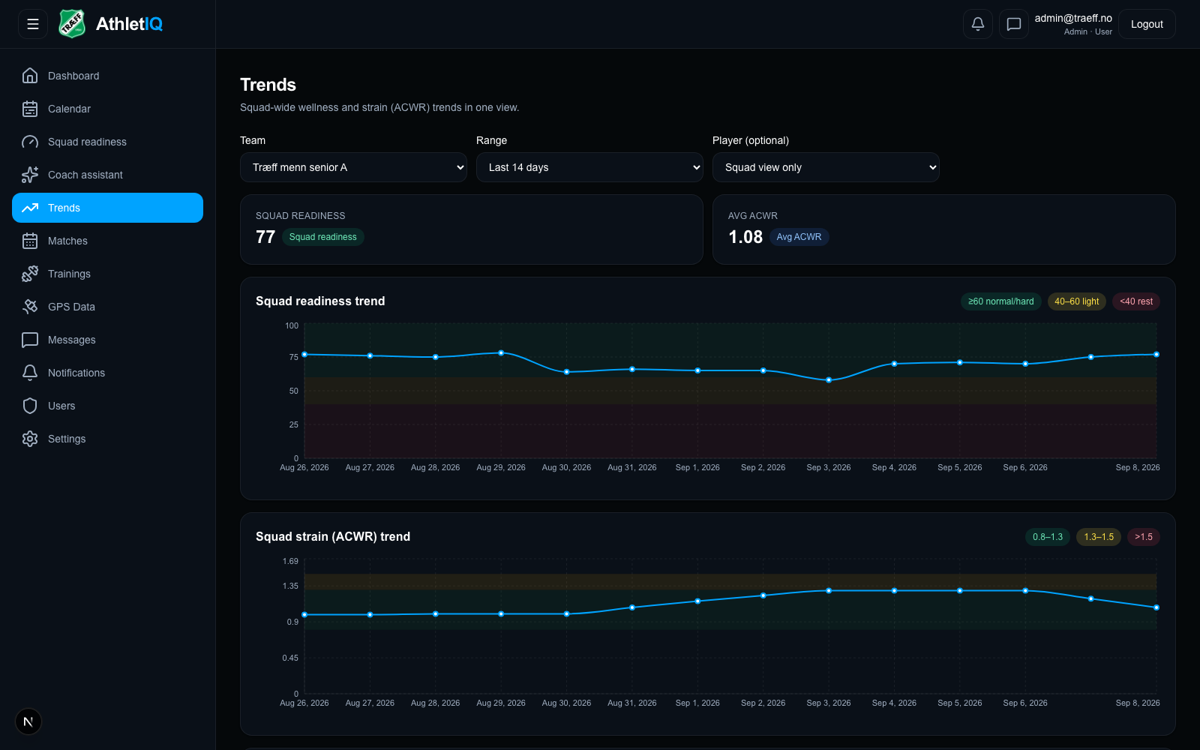Click the Trainings dumbbell icon
The width and height of the screenshot is (1200, 750).
30,274
